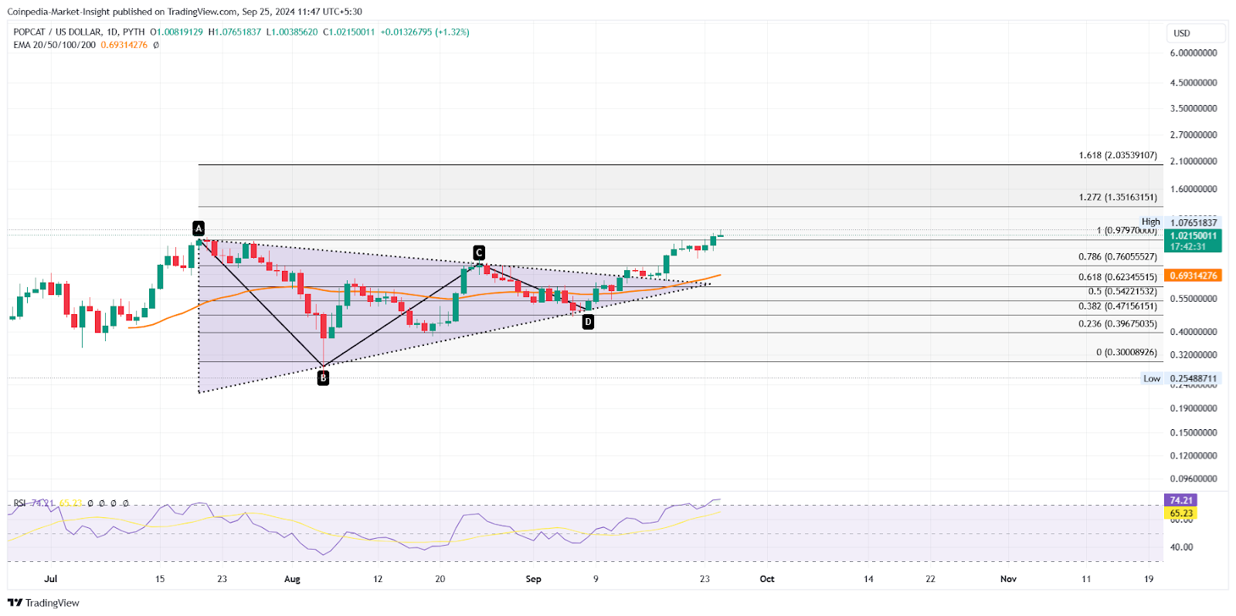The height and width of the screenshot is (616, 1236).
Task: Select the RSI indicator legend label
Action: click(x=20, y=503)
